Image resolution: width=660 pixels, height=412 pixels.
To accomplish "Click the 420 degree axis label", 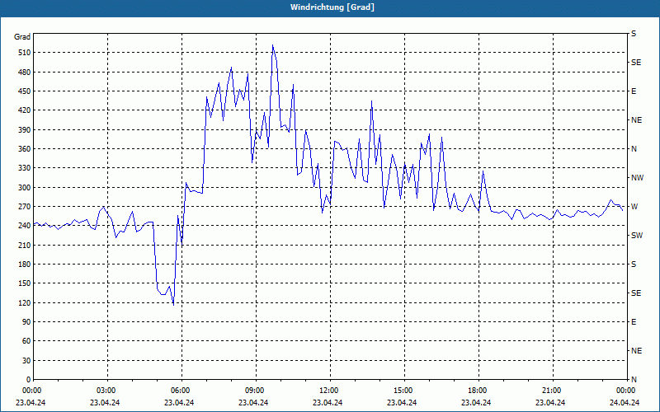I will coord(24,110).
